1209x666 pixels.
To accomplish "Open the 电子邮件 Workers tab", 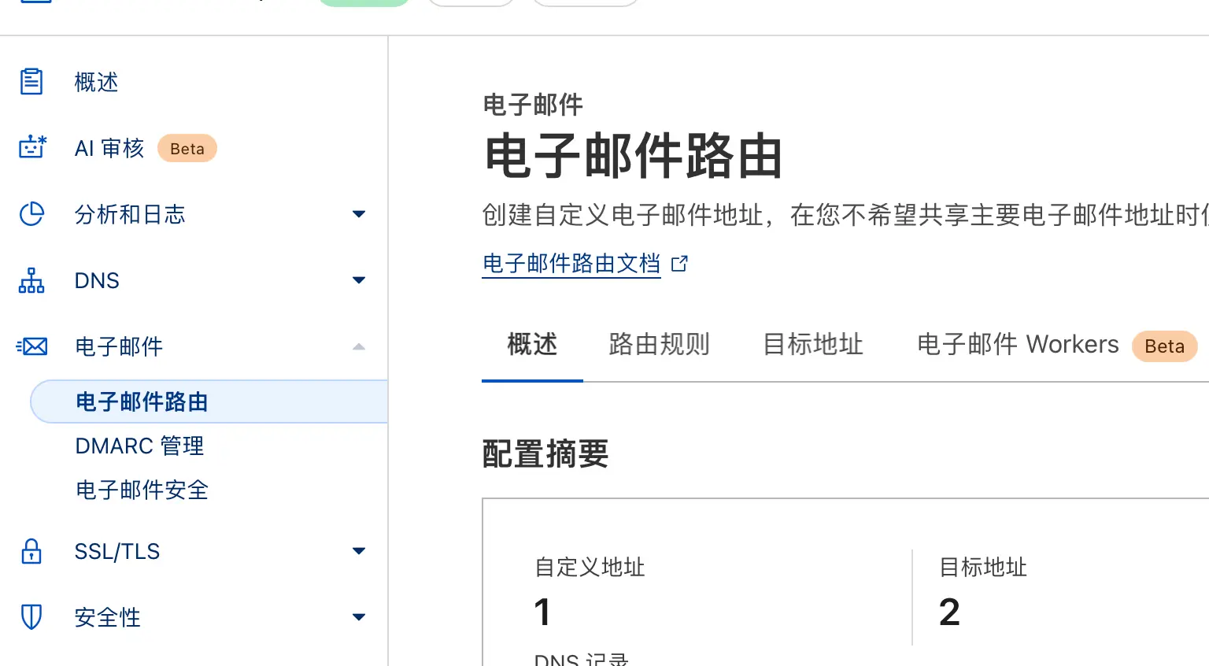I will (1017, 345).
